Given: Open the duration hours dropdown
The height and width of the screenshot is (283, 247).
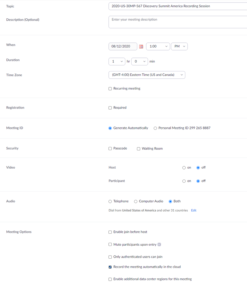Looking at the screenshot, I should [117, 61].
